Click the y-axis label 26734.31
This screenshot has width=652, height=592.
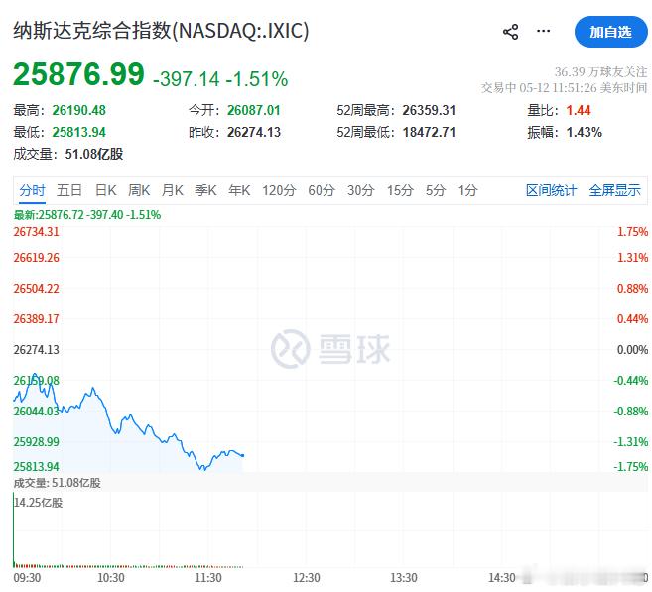36,232
